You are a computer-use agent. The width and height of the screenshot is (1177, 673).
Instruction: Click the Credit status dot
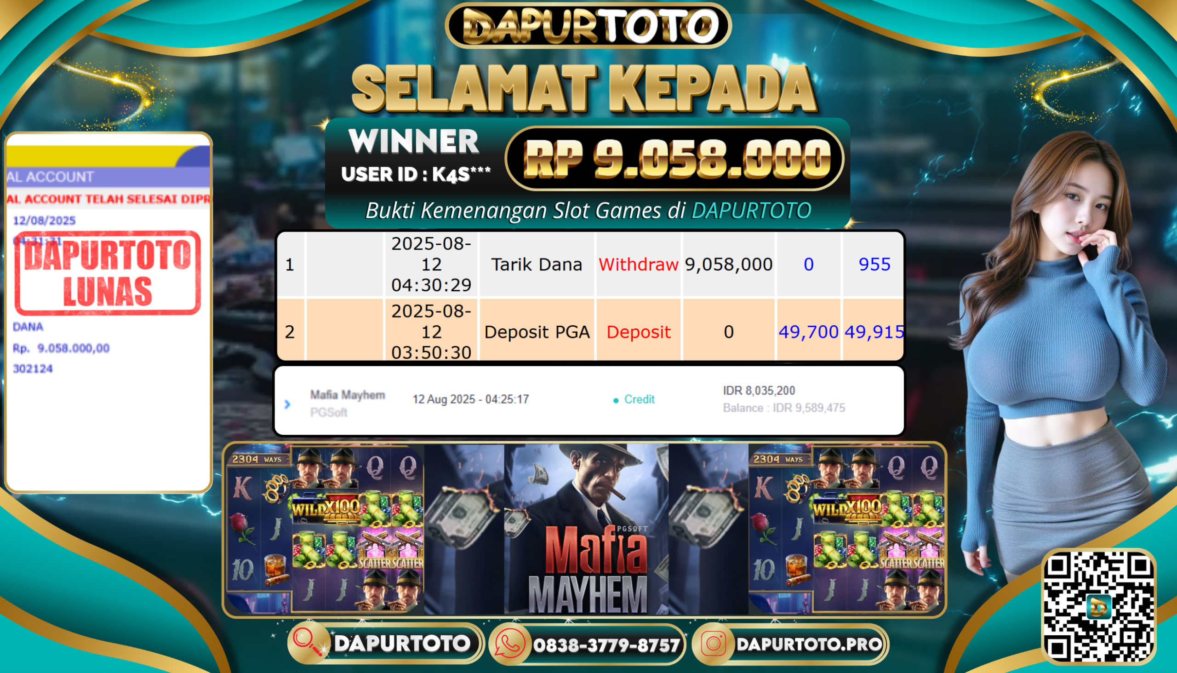tap(616, 400)
